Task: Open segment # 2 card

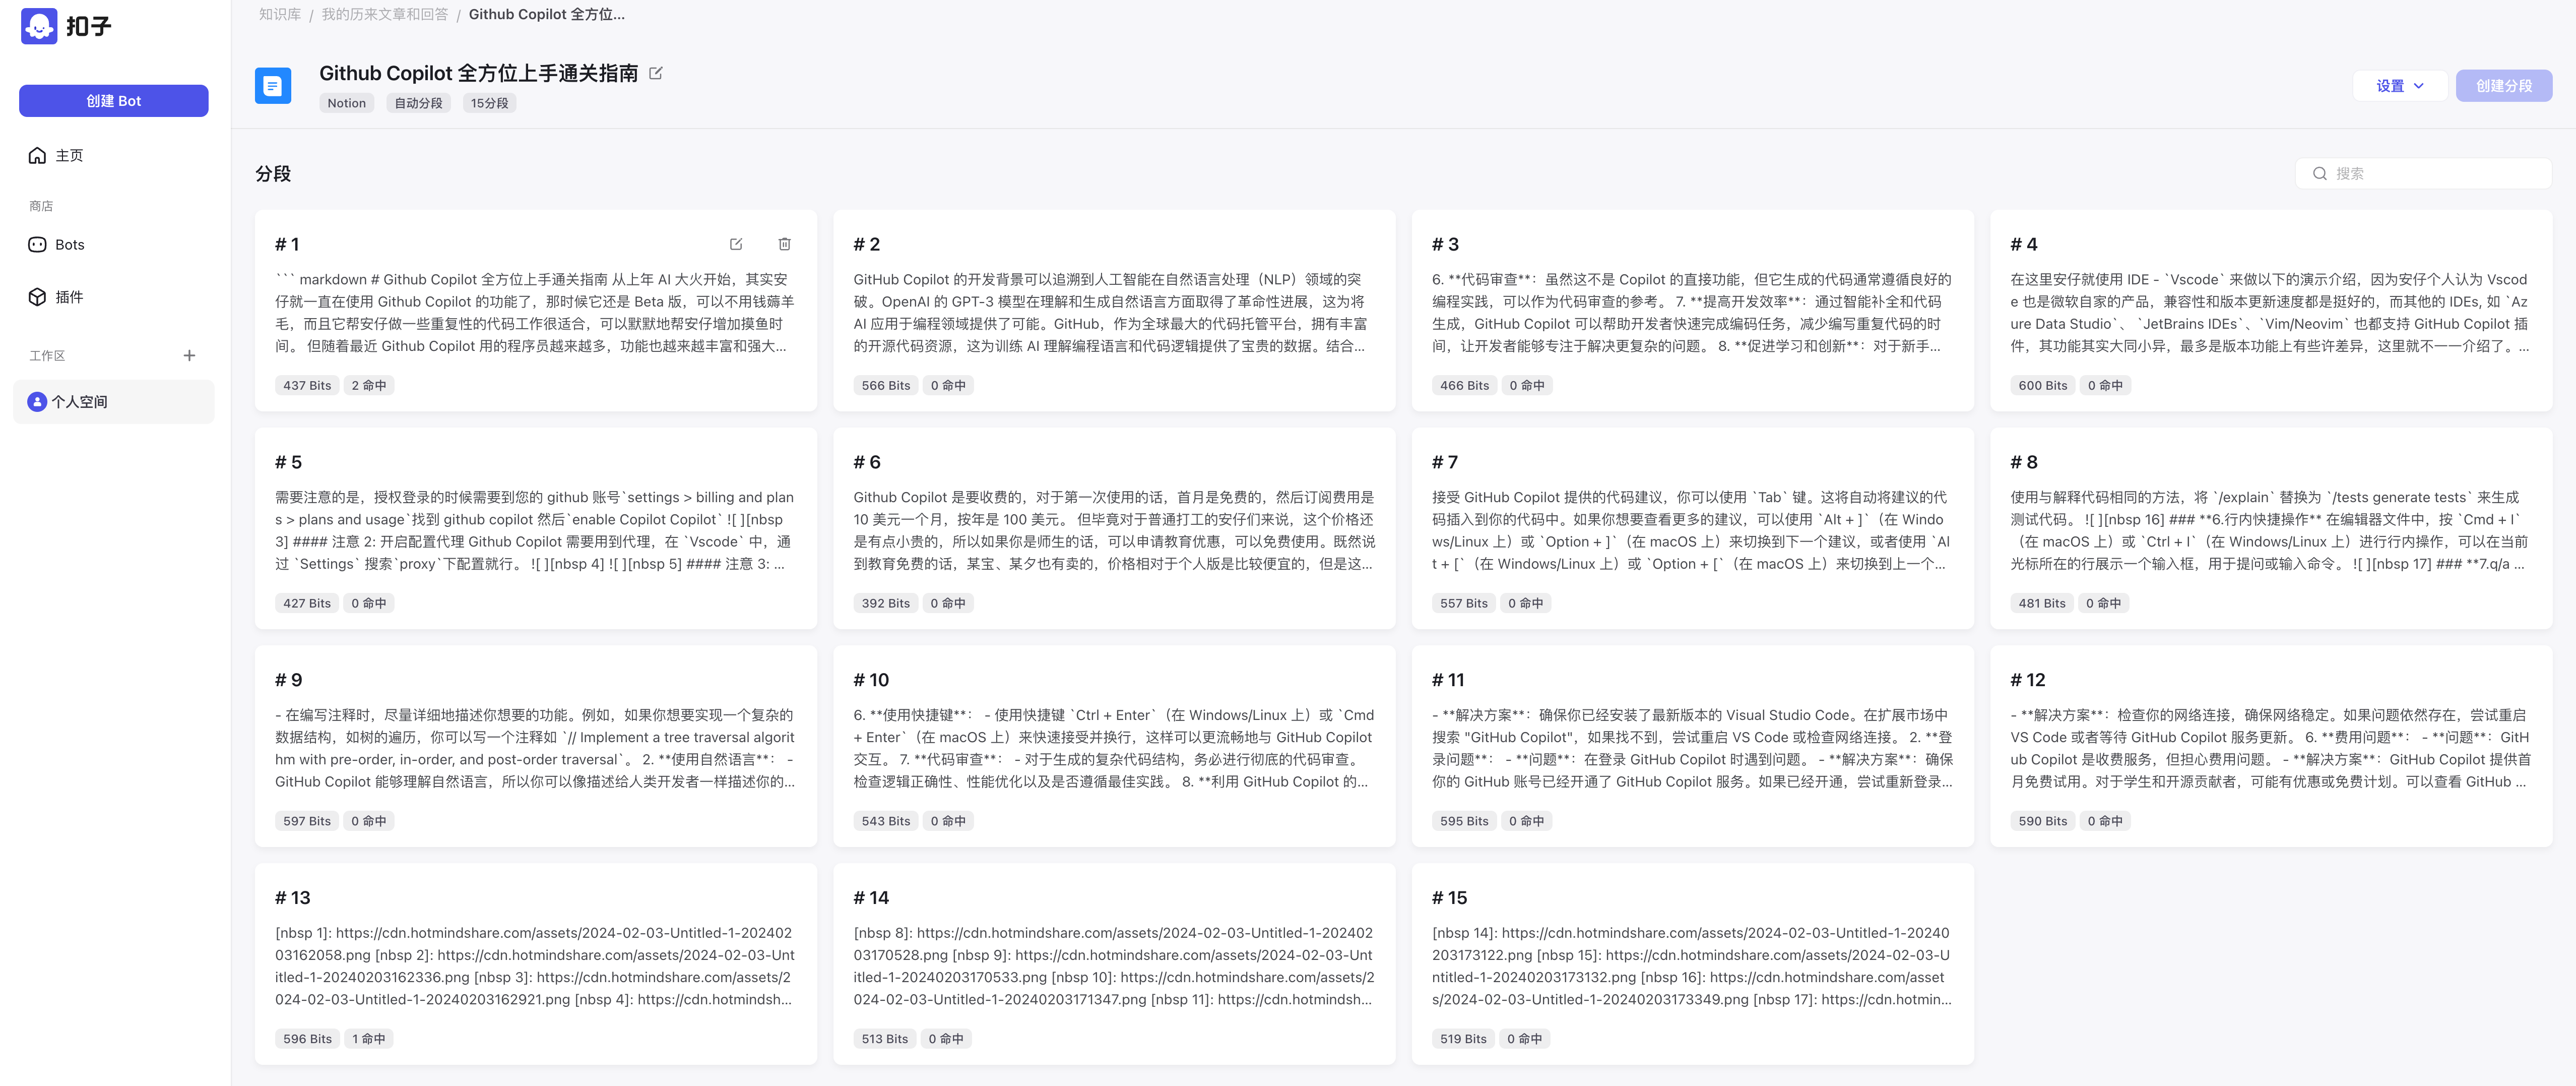Action: pyautogui.click(x=1114, y=310)
